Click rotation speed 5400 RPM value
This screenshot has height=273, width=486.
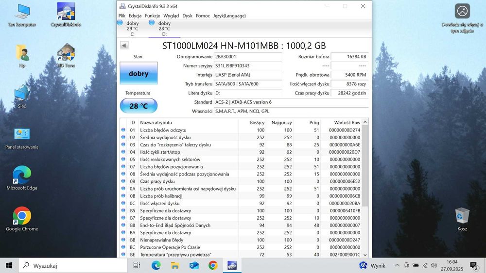point(349,75)
